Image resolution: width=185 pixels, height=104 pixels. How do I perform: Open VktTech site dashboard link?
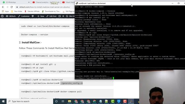click(x=11, y=16)
